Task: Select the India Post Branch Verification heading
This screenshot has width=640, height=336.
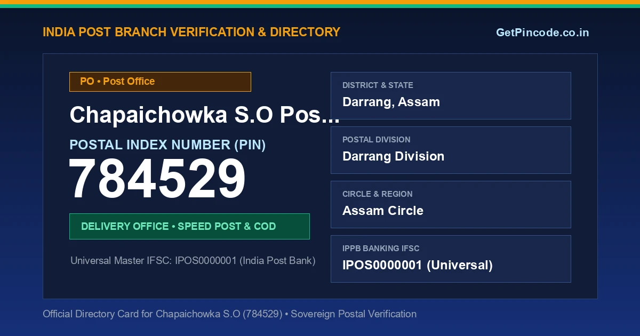Action: [191, 32]
